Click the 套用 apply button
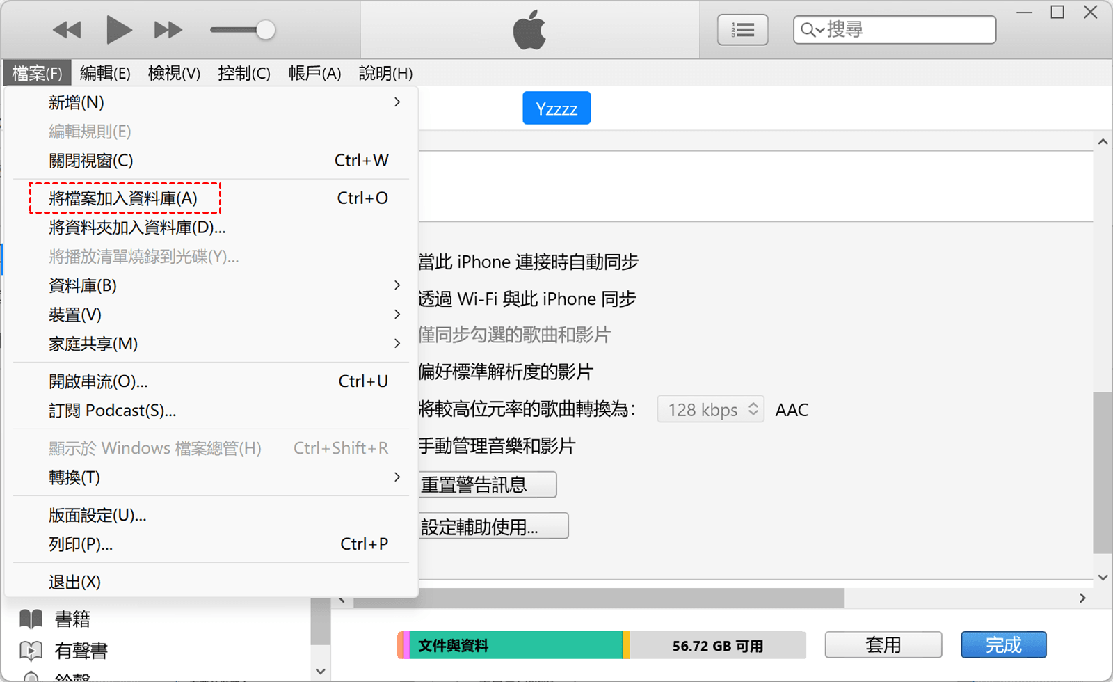1113x682 pixels. pos(883,645)
